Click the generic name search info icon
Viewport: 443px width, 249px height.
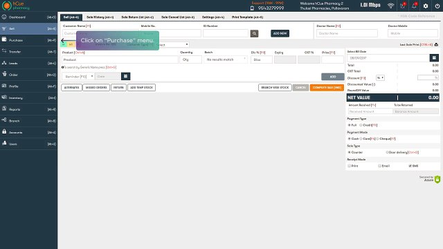pyautogui.click(x=62, y=67)
